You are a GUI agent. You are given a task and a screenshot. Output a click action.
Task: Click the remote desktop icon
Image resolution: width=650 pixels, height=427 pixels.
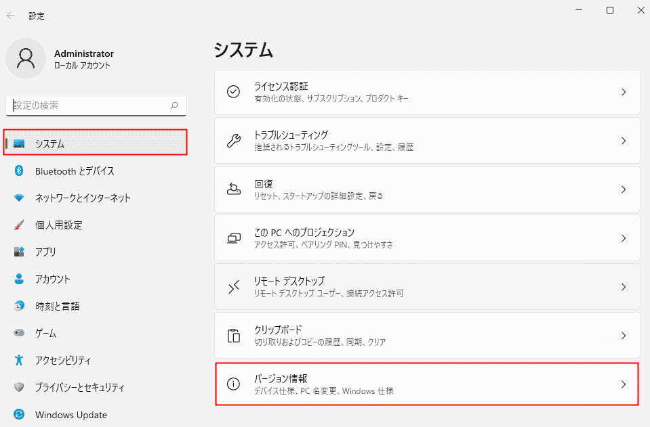coord(233,287)
